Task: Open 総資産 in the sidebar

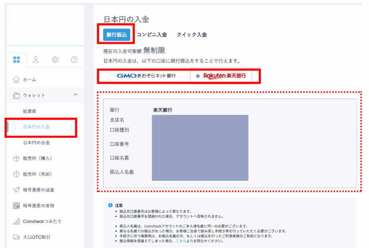Action: click(30, 111)
